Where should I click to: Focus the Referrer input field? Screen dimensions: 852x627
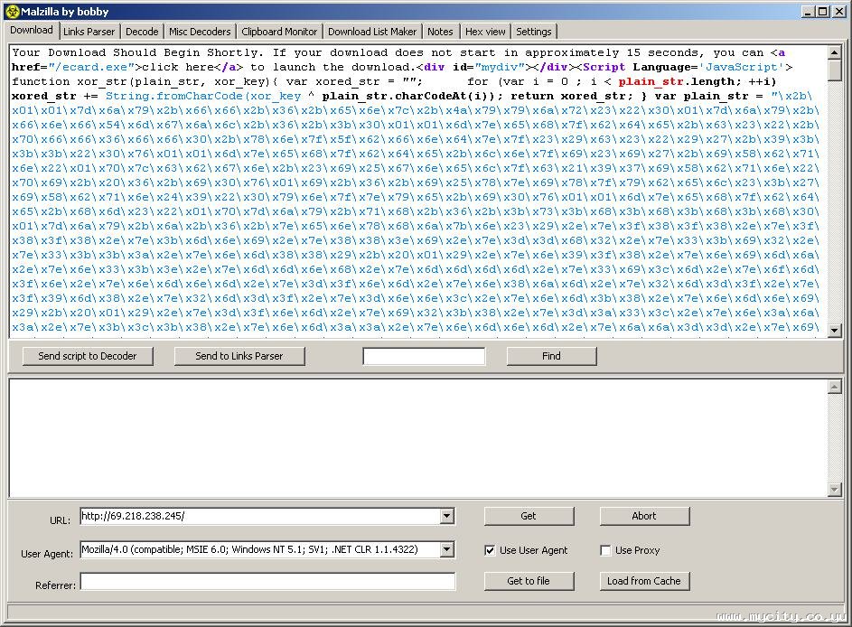point(267,582)
